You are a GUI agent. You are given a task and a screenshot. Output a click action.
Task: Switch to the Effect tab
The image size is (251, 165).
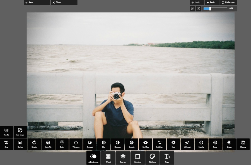[x=108, y=158]
